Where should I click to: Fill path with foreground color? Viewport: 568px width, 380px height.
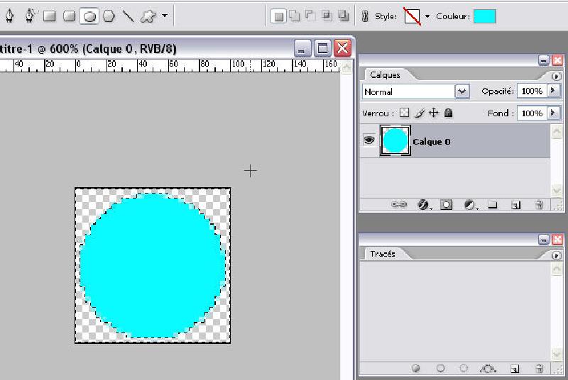click(x=416, y=369)
